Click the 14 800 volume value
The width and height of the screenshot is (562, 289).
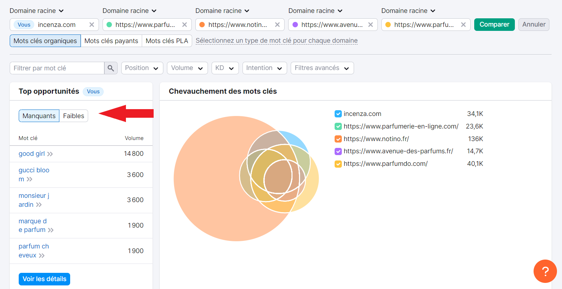coord(134,154)
